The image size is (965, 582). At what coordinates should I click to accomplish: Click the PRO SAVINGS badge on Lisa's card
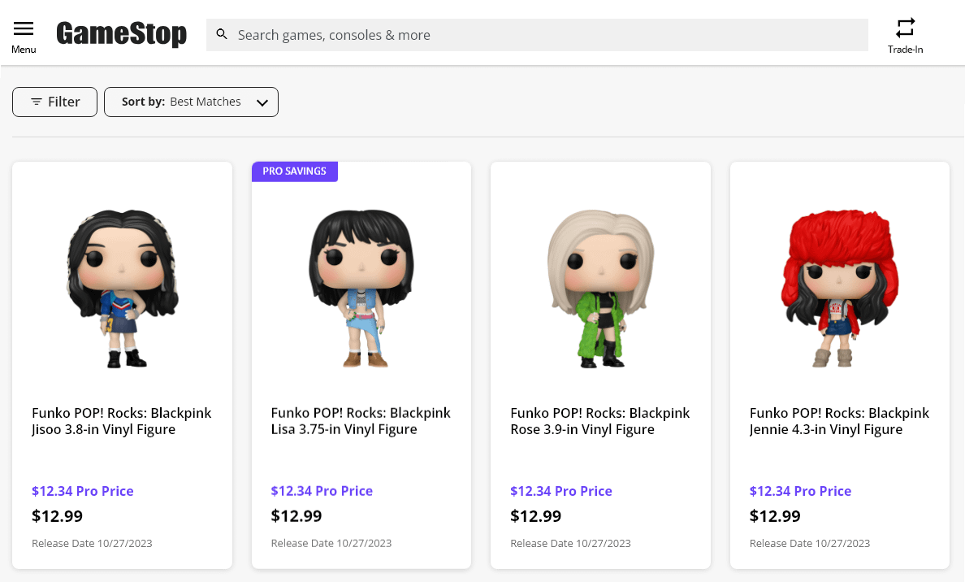(x=295, y=171)
